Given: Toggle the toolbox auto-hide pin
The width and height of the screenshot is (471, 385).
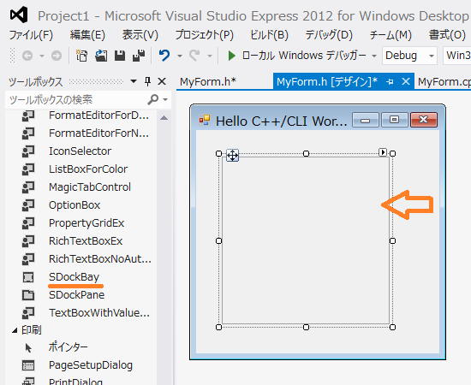Looking at the screenshot, I should tap(147, 81).
